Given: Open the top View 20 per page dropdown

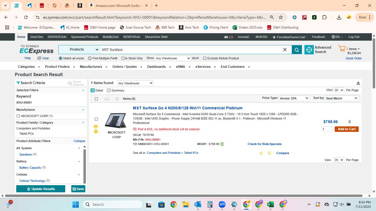Looking at the screenshot, I should [x=339, y=90].
